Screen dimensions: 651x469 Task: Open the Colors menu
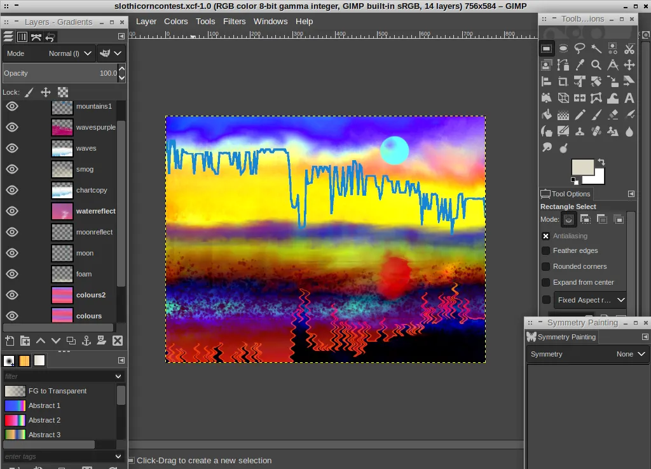pos(176,21)
